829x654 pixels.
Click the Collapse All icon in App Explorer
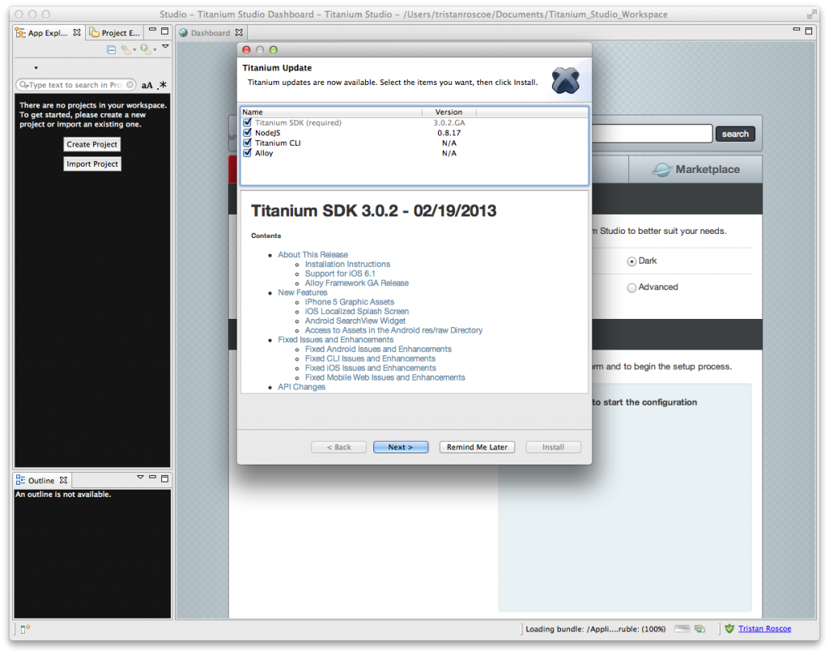click(111, 49)
